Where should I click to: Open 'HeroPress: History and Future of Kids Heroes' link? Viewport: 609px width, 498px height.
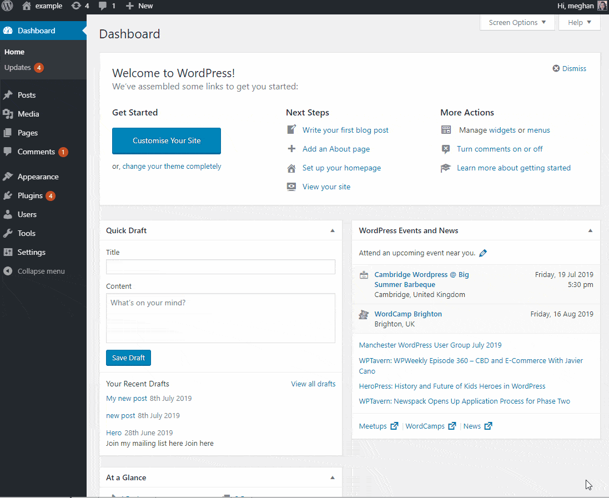452,386
